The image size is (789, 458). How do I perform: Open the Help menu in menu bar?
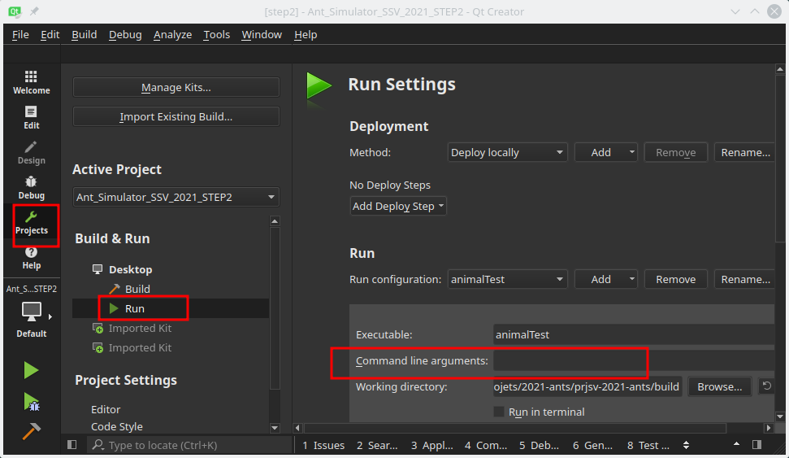click(306, 35)
